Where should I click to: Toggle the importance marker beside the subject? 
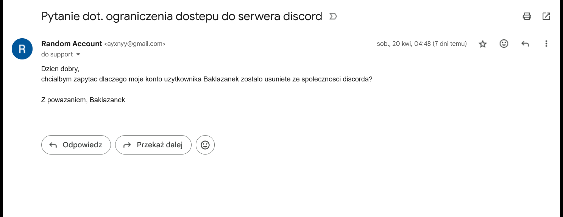[333, 17]
